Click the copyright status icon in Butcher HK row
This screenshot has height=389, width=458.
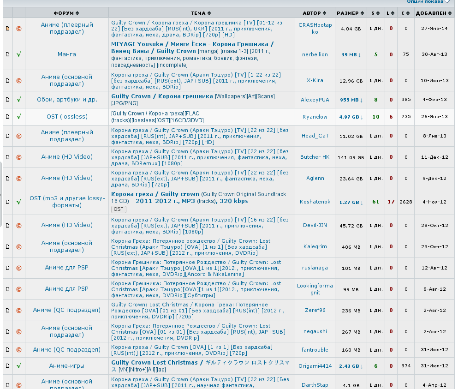[x=19, y=157]
